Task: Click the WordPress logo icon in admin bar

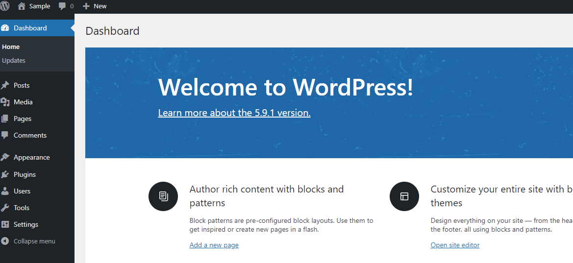Action: click(x=5, y=6)
